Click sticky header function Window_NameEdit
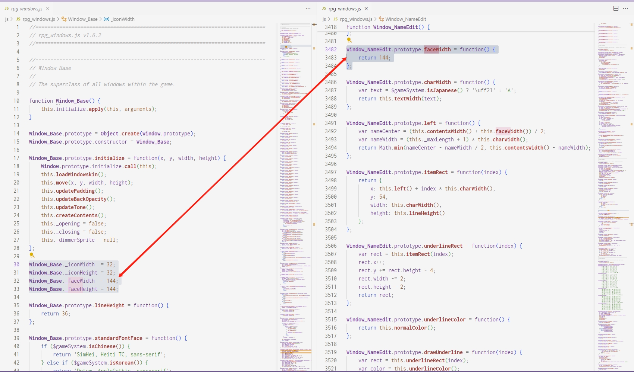This screenshot has height=372, width=634. click(x=388, y=27)
